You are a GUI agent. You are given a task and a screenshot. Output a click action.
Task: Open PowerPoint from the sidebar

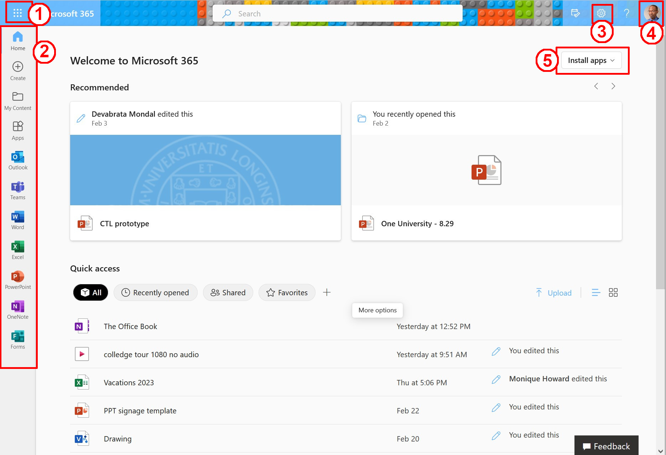tap(18, 280)
